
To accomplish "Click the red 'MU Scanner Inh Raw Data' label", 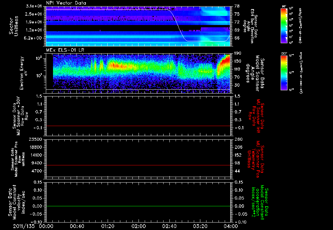I will [256, 116].
